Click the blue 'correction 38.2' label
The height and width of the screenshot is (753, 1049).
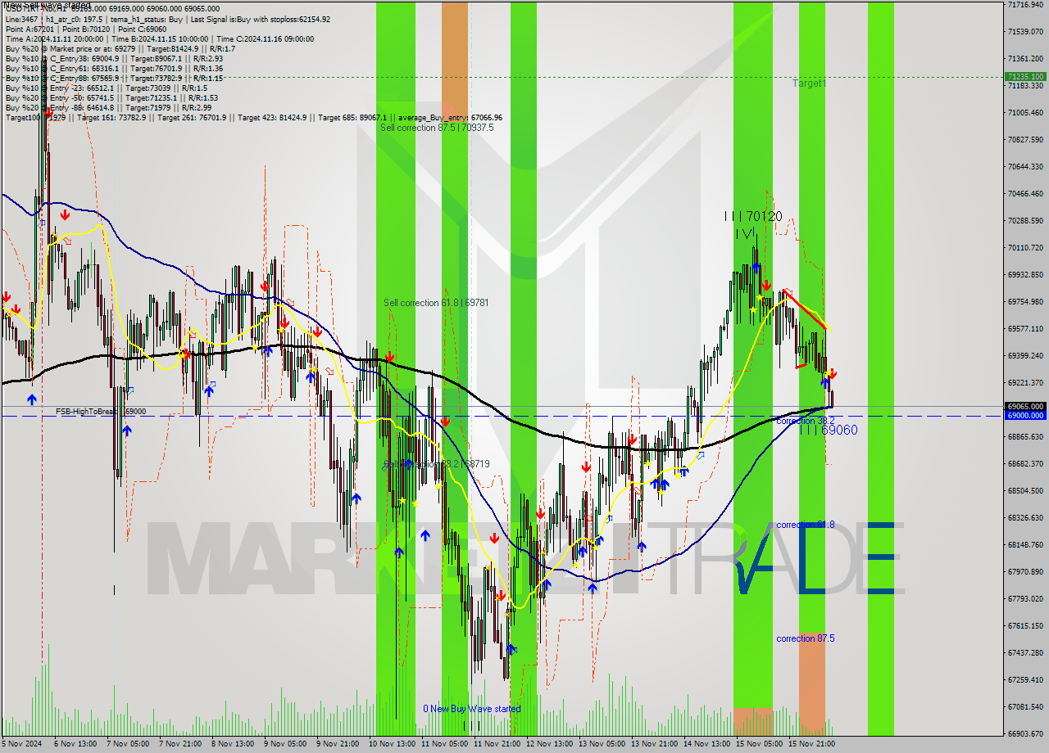point(805,421)
